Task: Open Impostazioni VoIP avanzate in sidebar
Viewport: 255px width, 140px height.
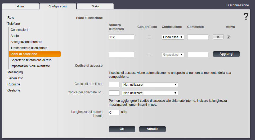Action: click(30, 66)
